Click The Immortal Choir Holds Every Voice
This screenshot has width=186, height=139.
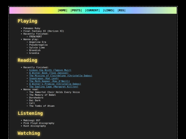coord(54,92)
